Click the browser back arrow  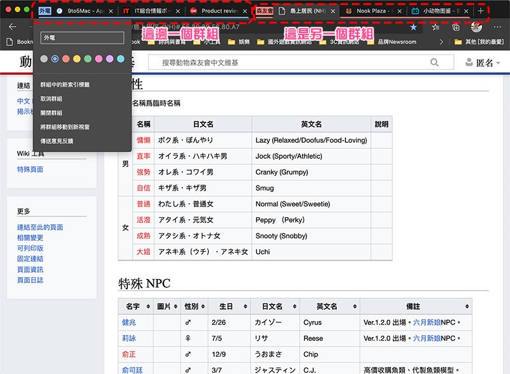coord(12,27)
